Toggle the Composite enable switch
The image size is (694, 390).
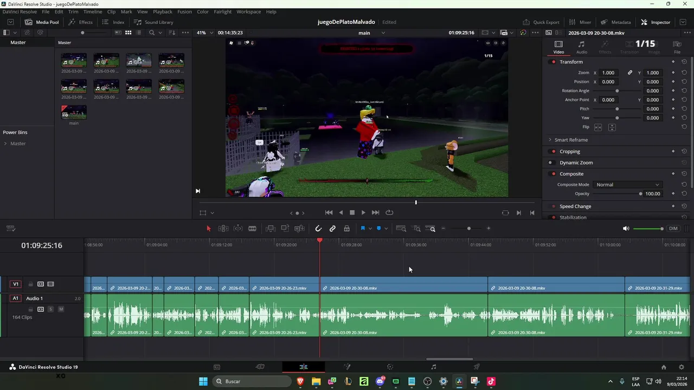[x=553, y=174]
